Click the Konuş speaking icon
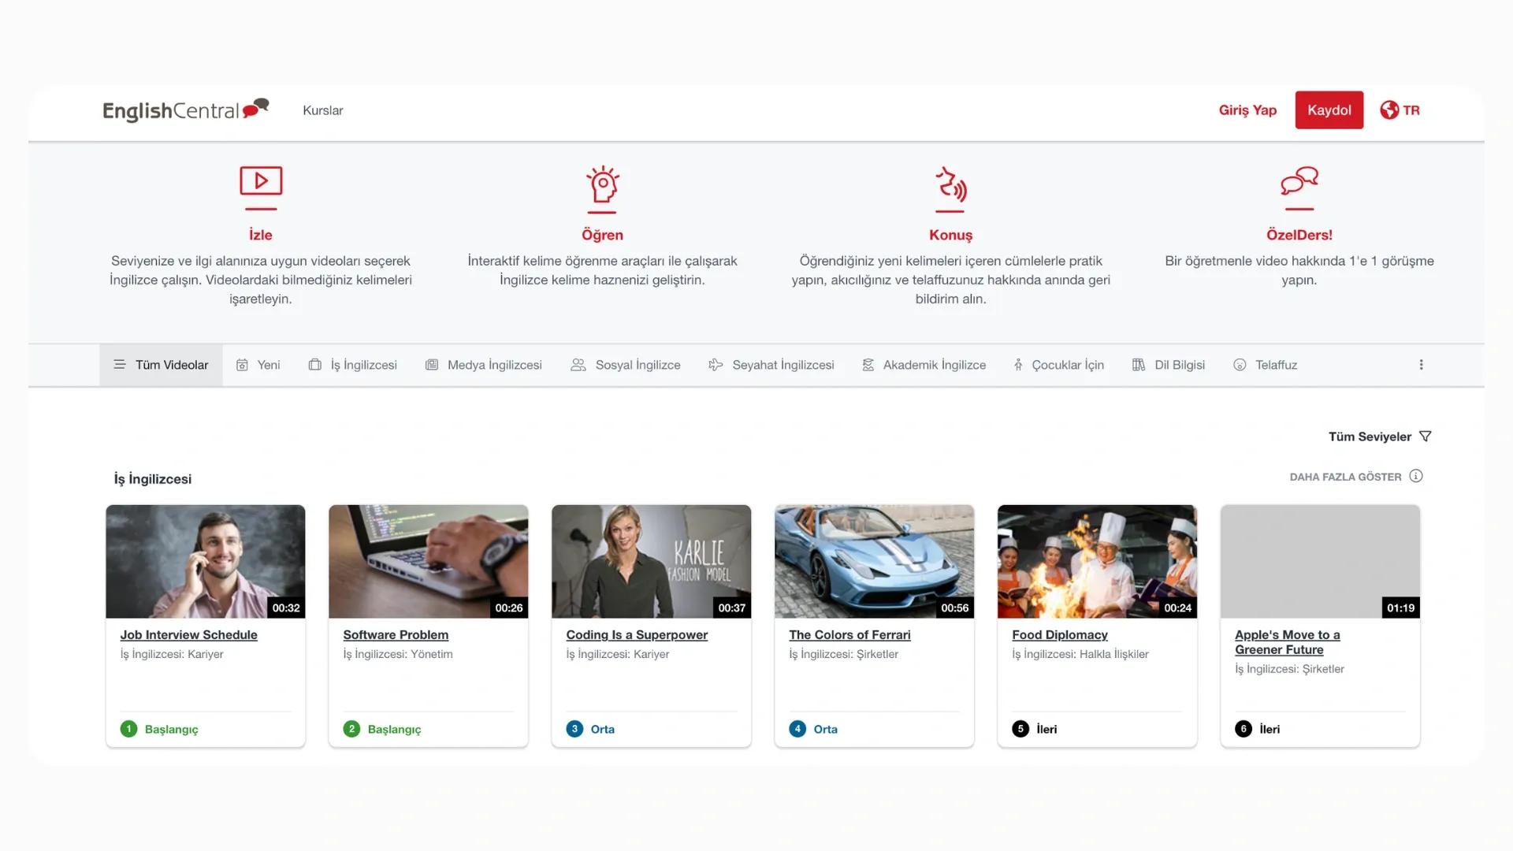The width and height of the screenshot is (1513, 851). [950, 184]
